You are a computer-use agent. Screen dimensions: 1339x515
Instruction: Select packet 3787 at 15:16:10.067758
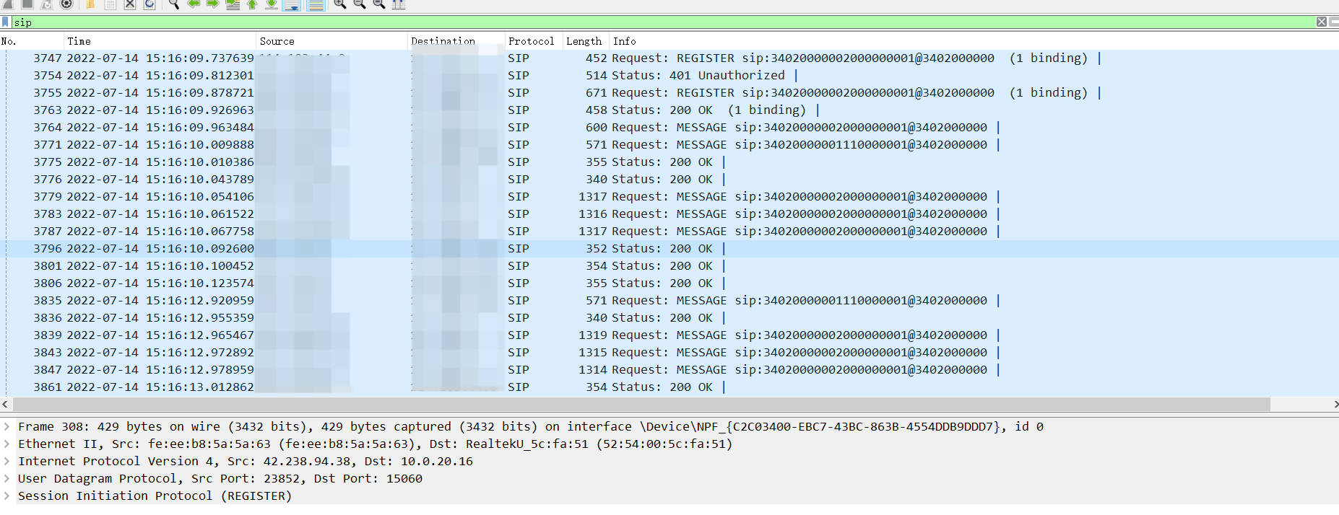point(669,231)
